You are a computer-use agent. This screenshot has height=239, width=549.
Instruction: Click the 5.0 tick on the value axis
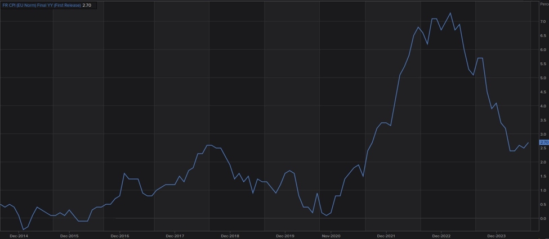coord(543,78)
